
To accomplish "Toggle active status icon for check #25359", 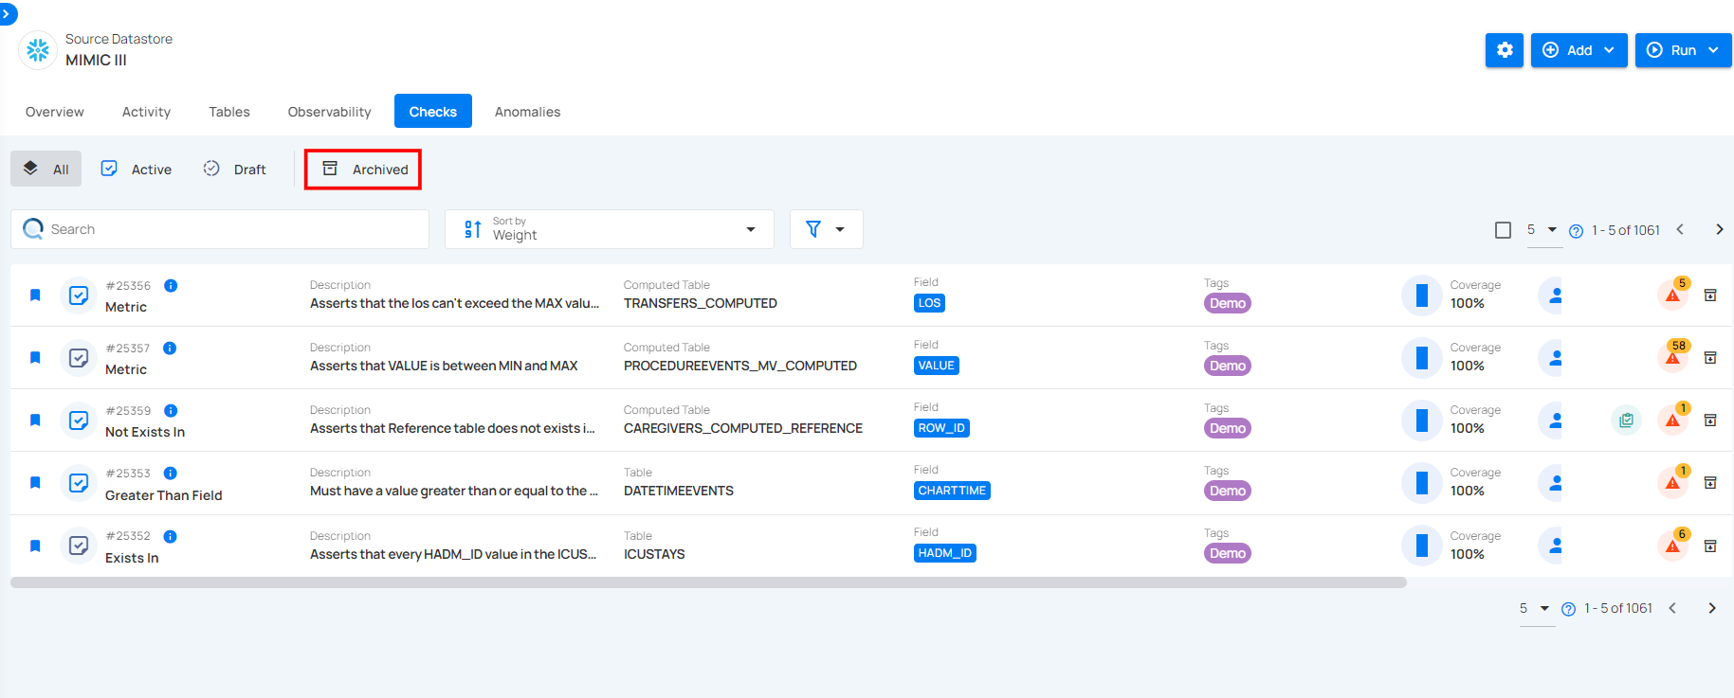I will tap(79, 421).
